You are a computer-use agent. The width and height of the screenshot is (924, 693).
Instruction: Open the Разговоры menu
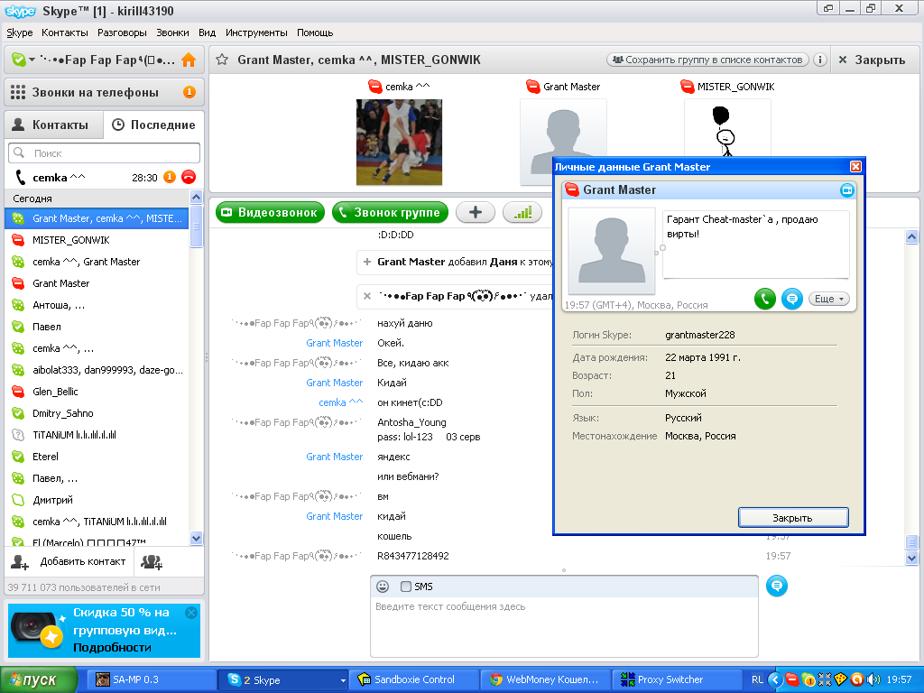tap(122, 32)
